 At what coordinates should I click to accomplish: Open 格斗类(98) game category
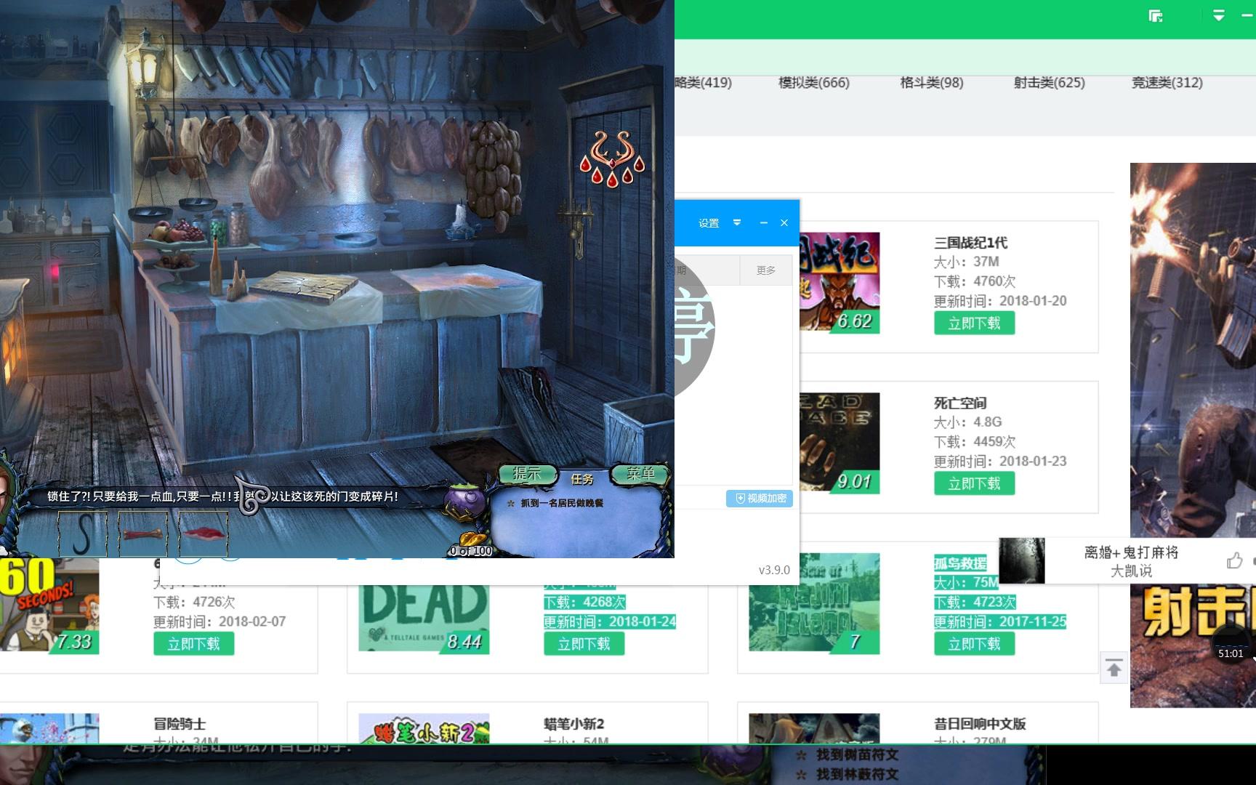tap(932, 83)
